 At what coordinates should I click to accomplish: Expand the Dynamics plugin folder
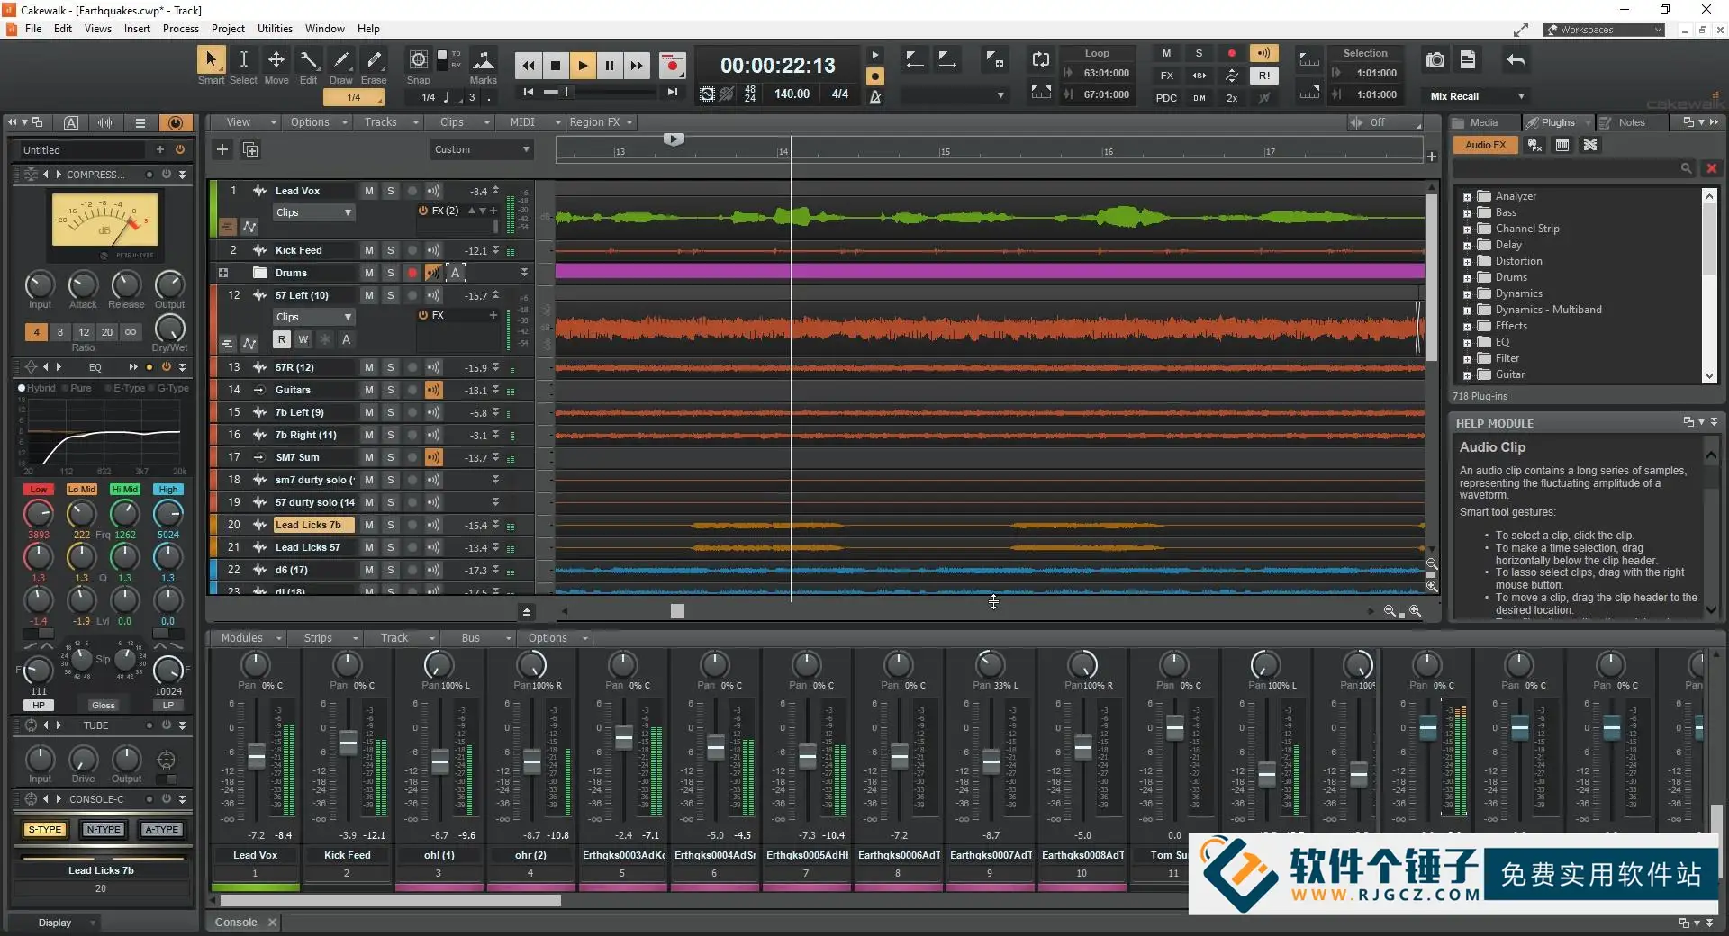tap(1468, 293)
